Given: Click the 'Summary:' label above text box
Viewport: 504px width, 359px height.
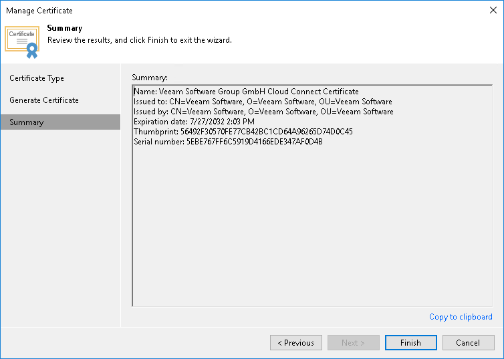Looking at the screenshot, I should click(150, 78).
